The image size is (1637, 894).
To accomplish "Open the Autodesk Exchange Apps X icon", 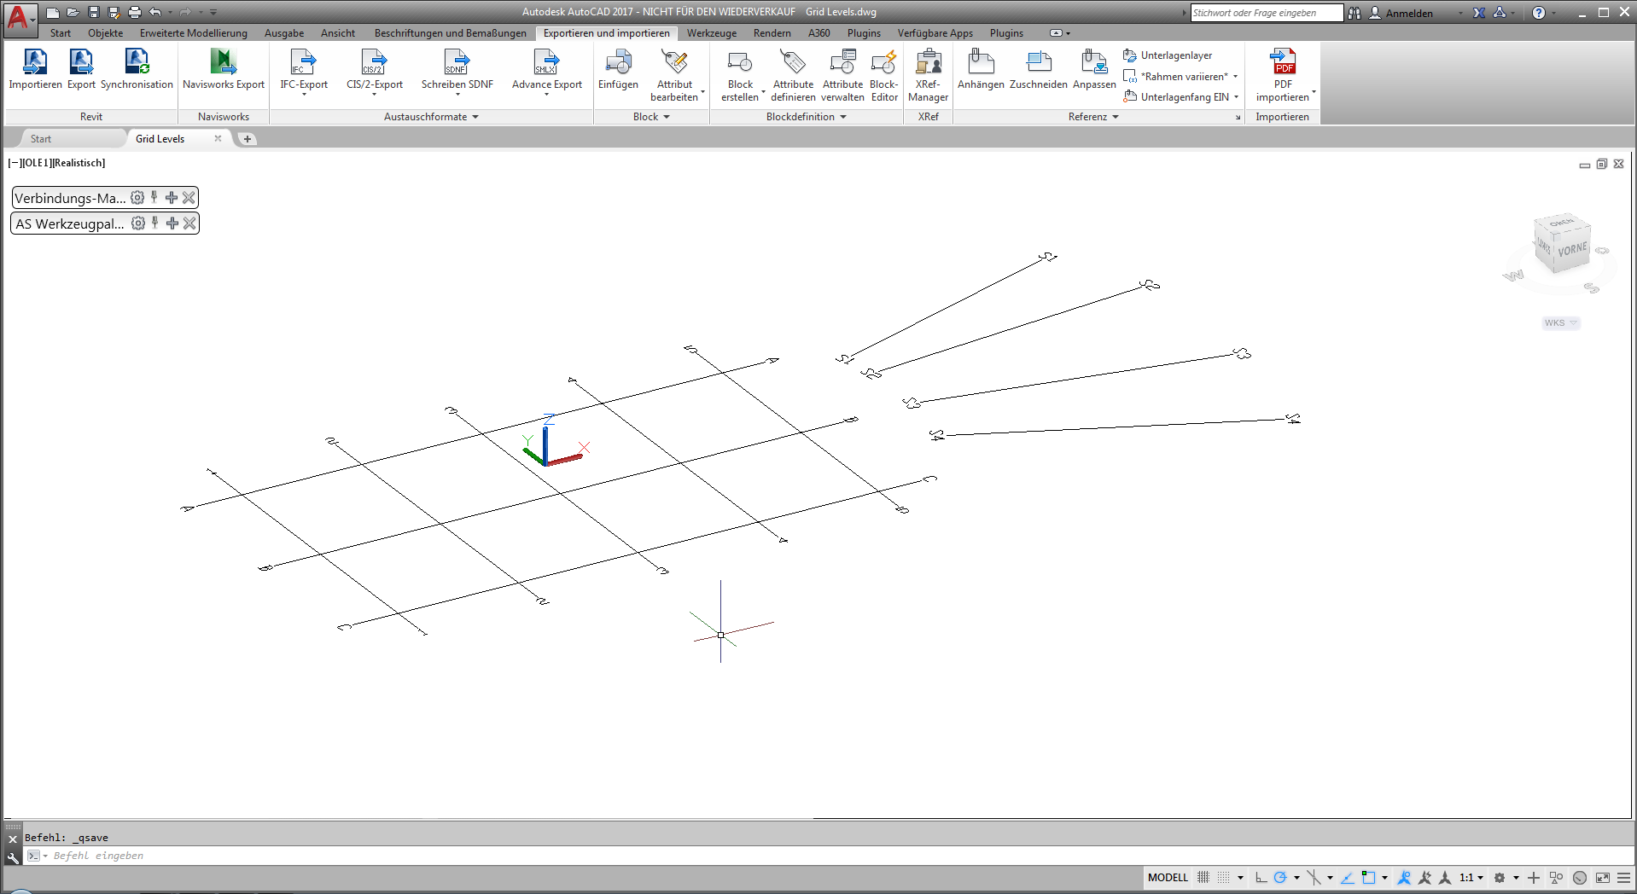I will (1479, 13).
